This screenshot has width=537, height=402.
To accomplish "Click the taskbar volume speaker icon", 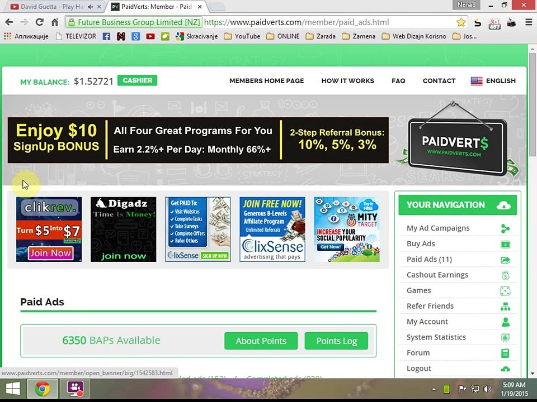I will coord(487,389).
